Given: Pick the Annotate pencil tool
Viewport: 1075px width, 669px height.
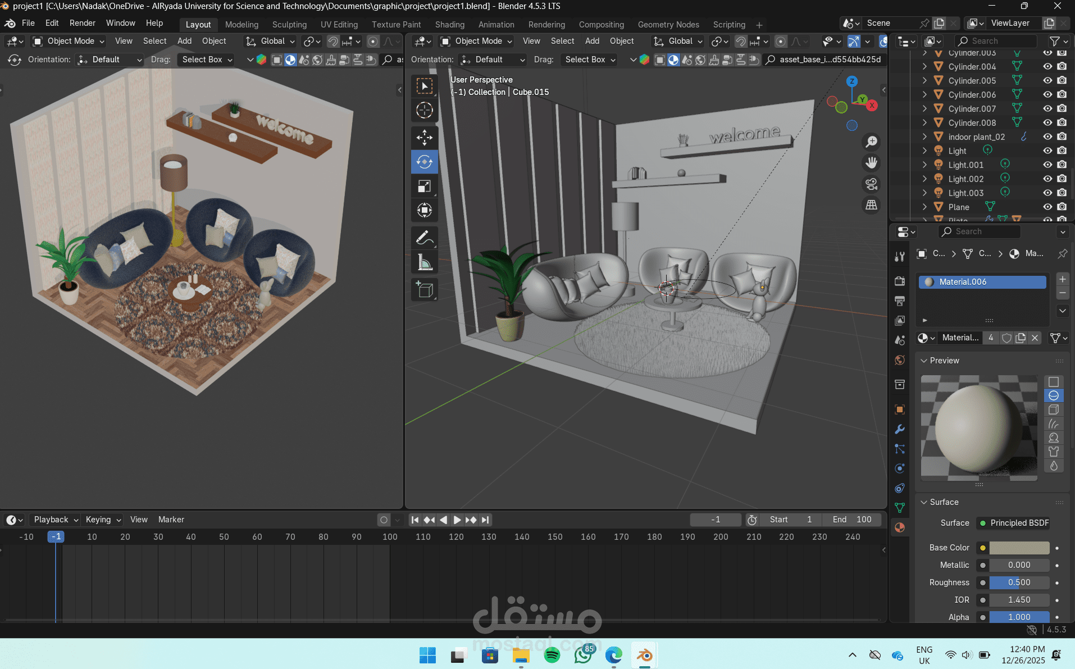Looking at the screenshot, I should (x=425, y=238).
